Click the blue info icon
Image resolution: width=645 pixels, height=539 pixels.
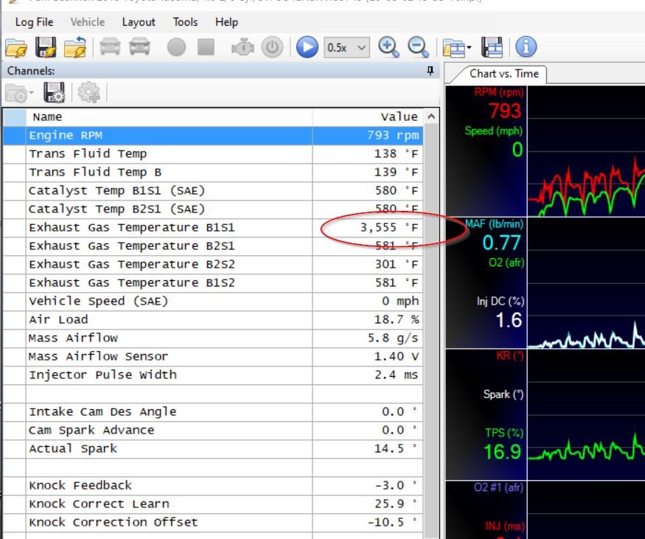526,46
